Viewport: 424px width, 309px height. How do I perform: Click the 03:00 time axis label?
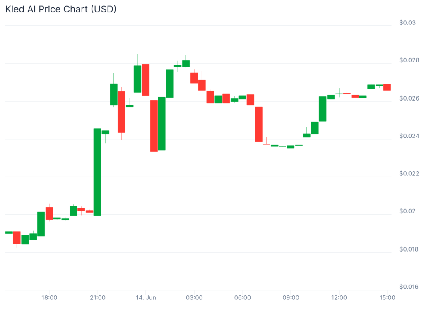[194, 298]
